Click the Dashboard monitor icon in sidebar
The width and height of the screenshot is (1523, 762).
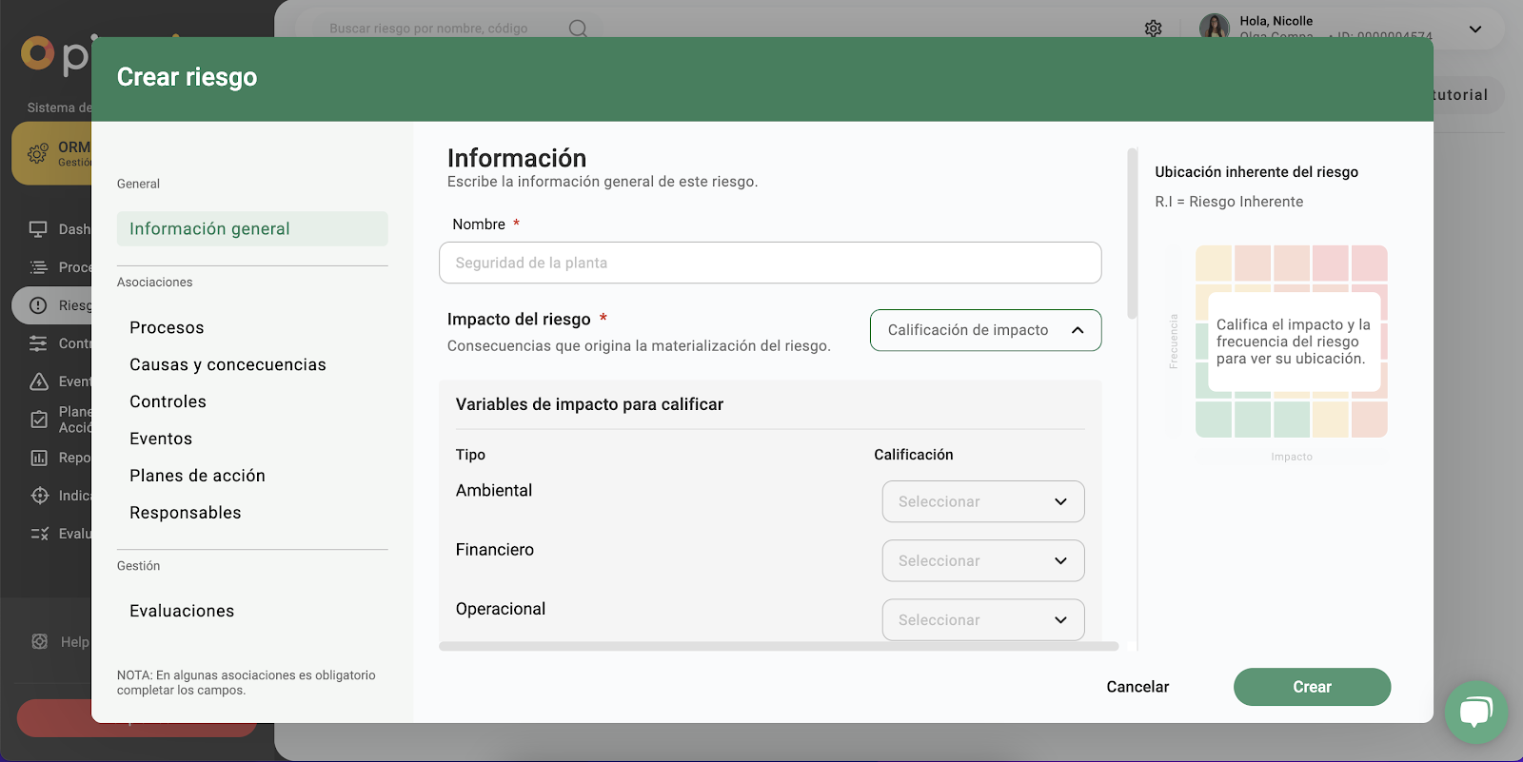pyautogui.click(x=39, y=229)
